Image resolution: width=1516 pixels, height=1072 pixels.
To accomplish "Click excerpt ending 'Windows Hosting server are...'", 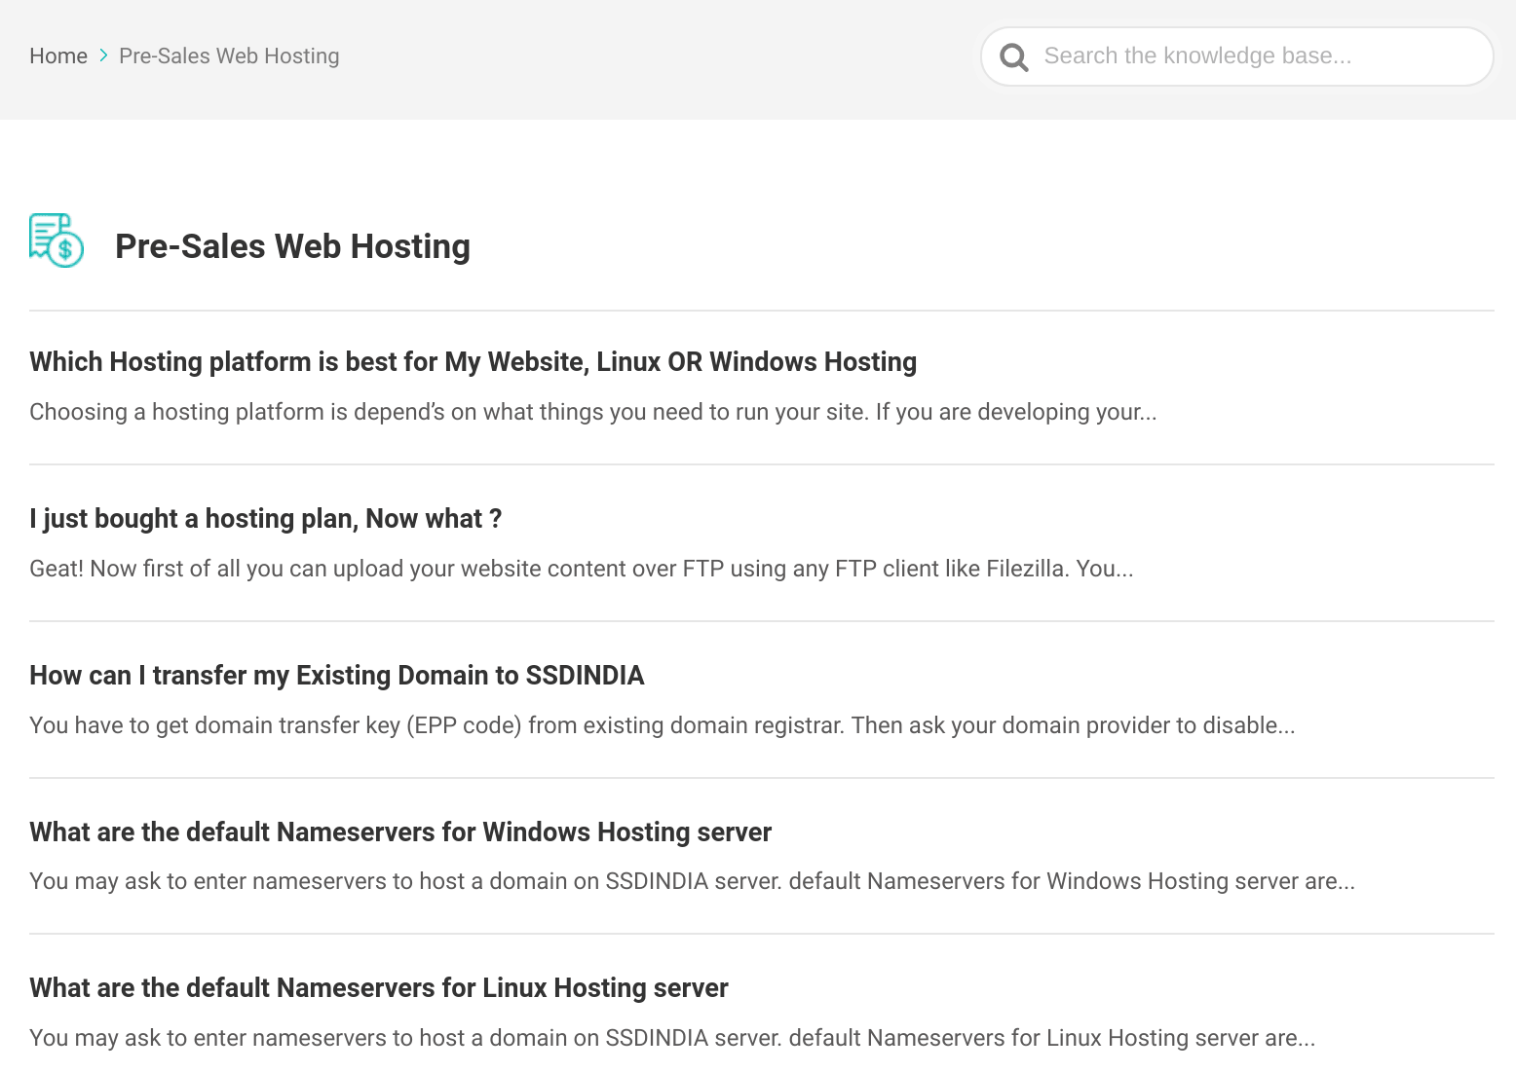I will click(692, 881).
